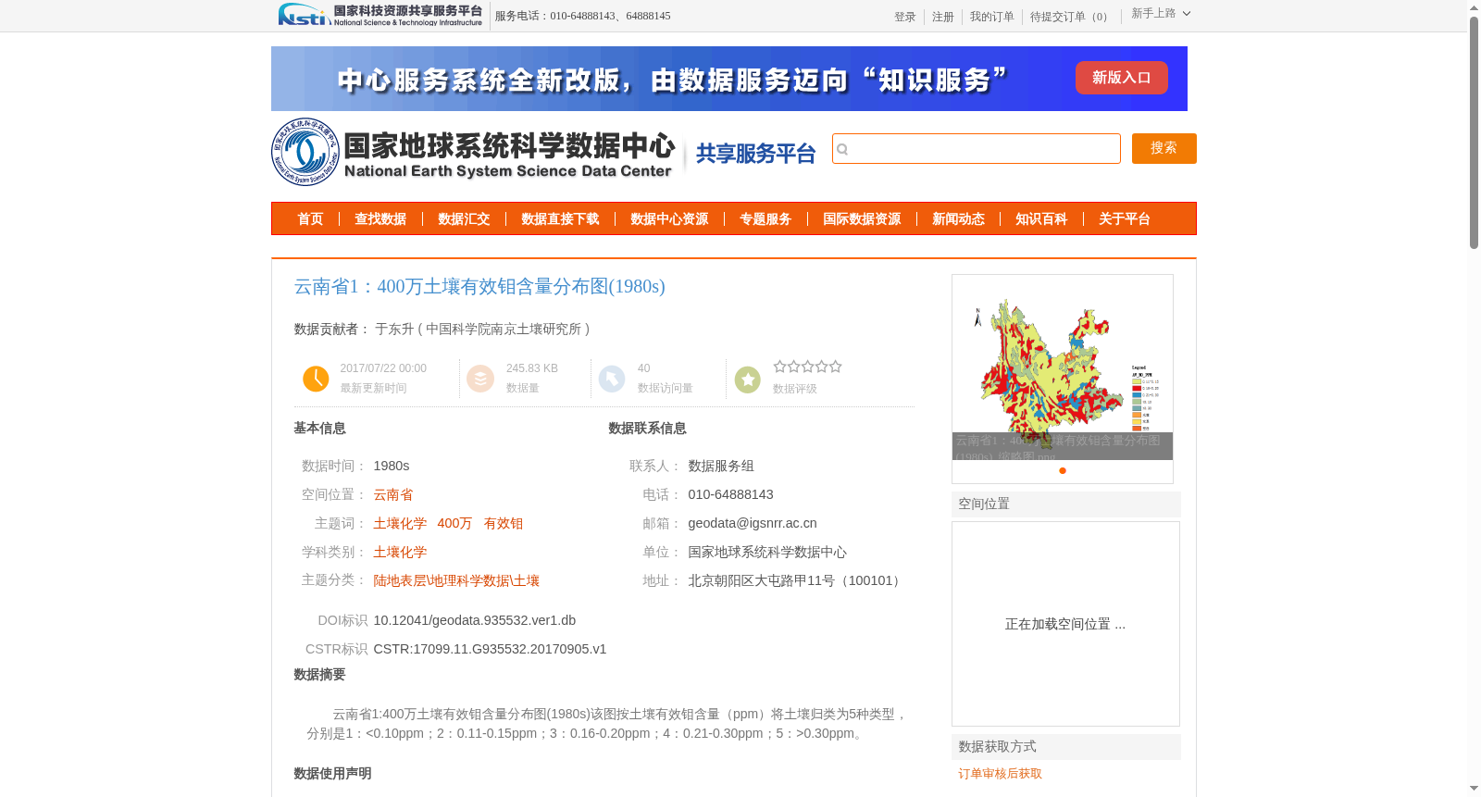Viewport: 1481px width, 797px height.
Task: Open the 查找数据 menu
Action: [380, 218]
